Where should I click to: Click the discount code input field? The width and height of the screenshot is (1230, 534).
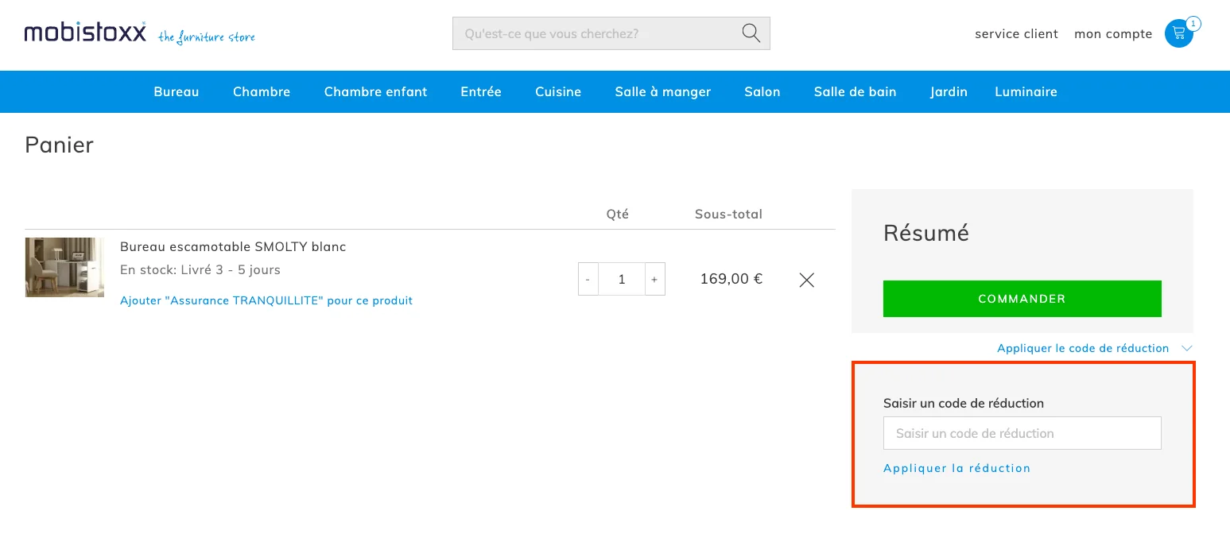pyautogui.click(x=1022, y=432)
